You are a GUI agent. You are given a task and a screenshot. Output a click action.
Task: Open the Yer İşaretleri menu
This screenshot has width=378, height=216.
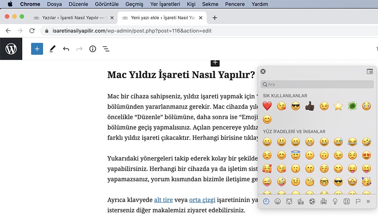point(165,4)
